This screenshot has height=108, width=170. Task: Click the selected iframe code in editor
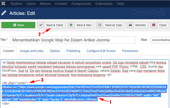pyautogui.click(x=84, y=93)
